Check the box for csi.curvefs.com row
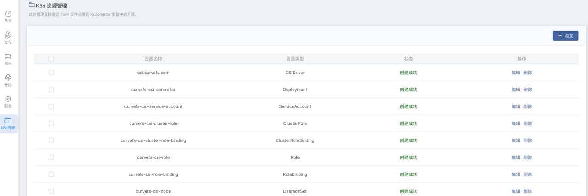This screenshot has height=196, width=588. click(x=51, y=73)
